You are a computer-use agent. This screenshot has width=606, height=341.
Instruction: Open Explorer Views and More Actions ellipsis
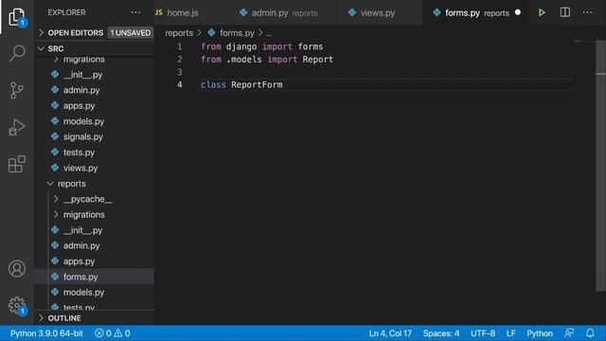pyautogui.click(x=135, y=12)
